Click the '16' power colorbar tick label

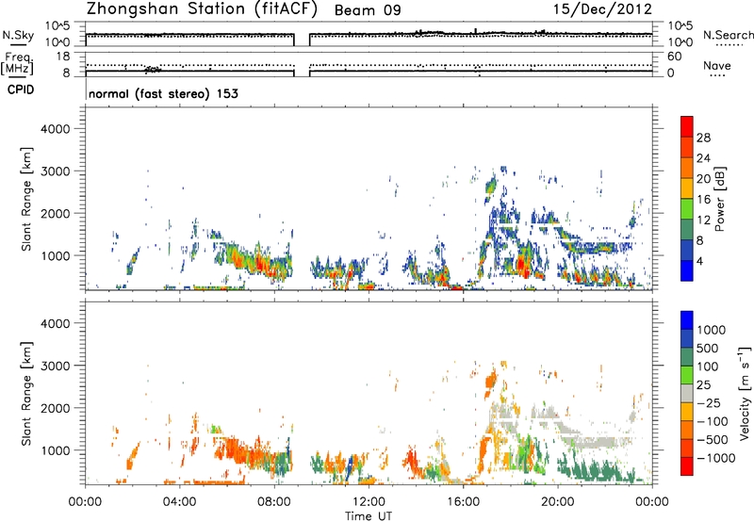point(703,200)
